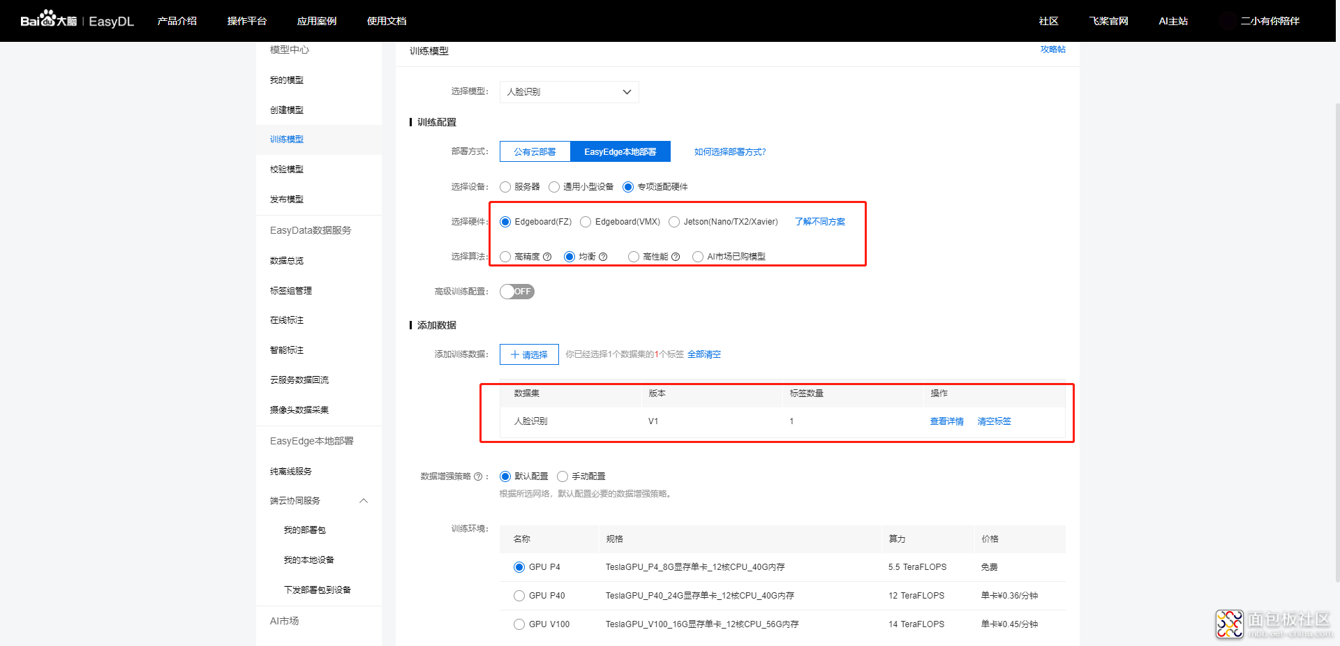Open 了解不同方案 link

click(820, 222)
